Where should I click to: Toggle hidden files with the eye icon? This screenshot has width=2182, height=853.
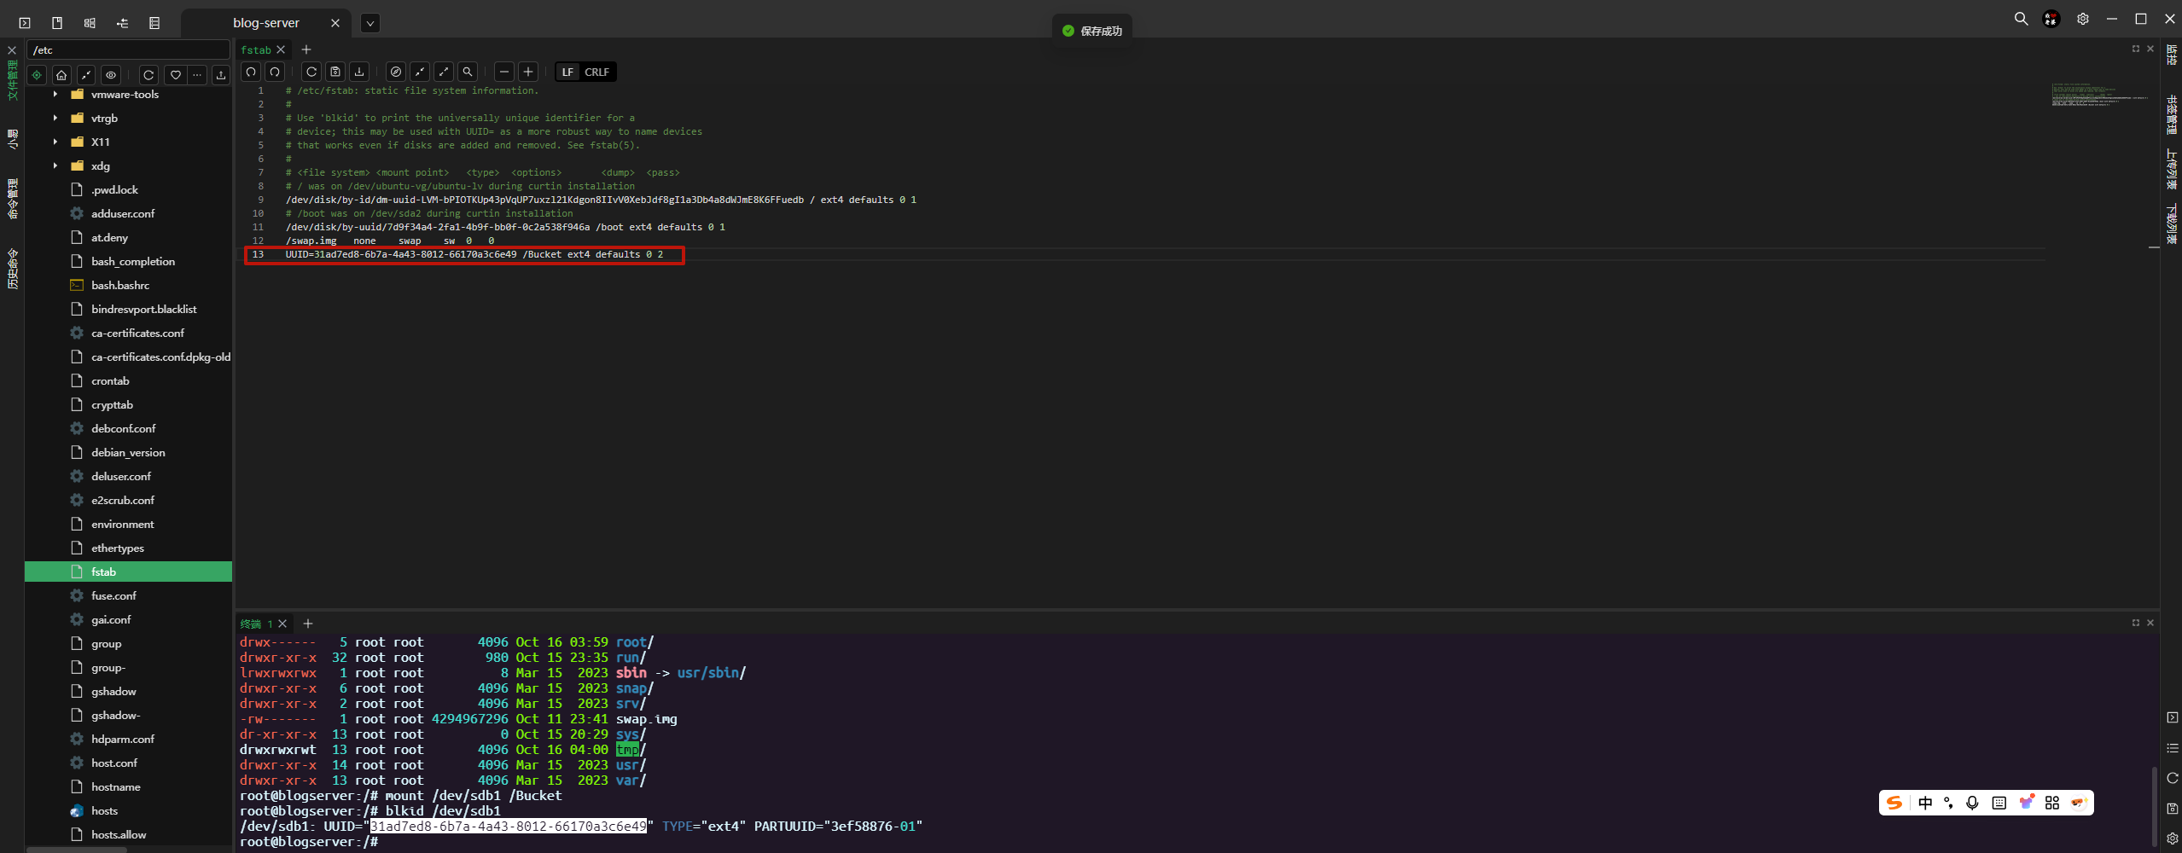tap(111, 75)
